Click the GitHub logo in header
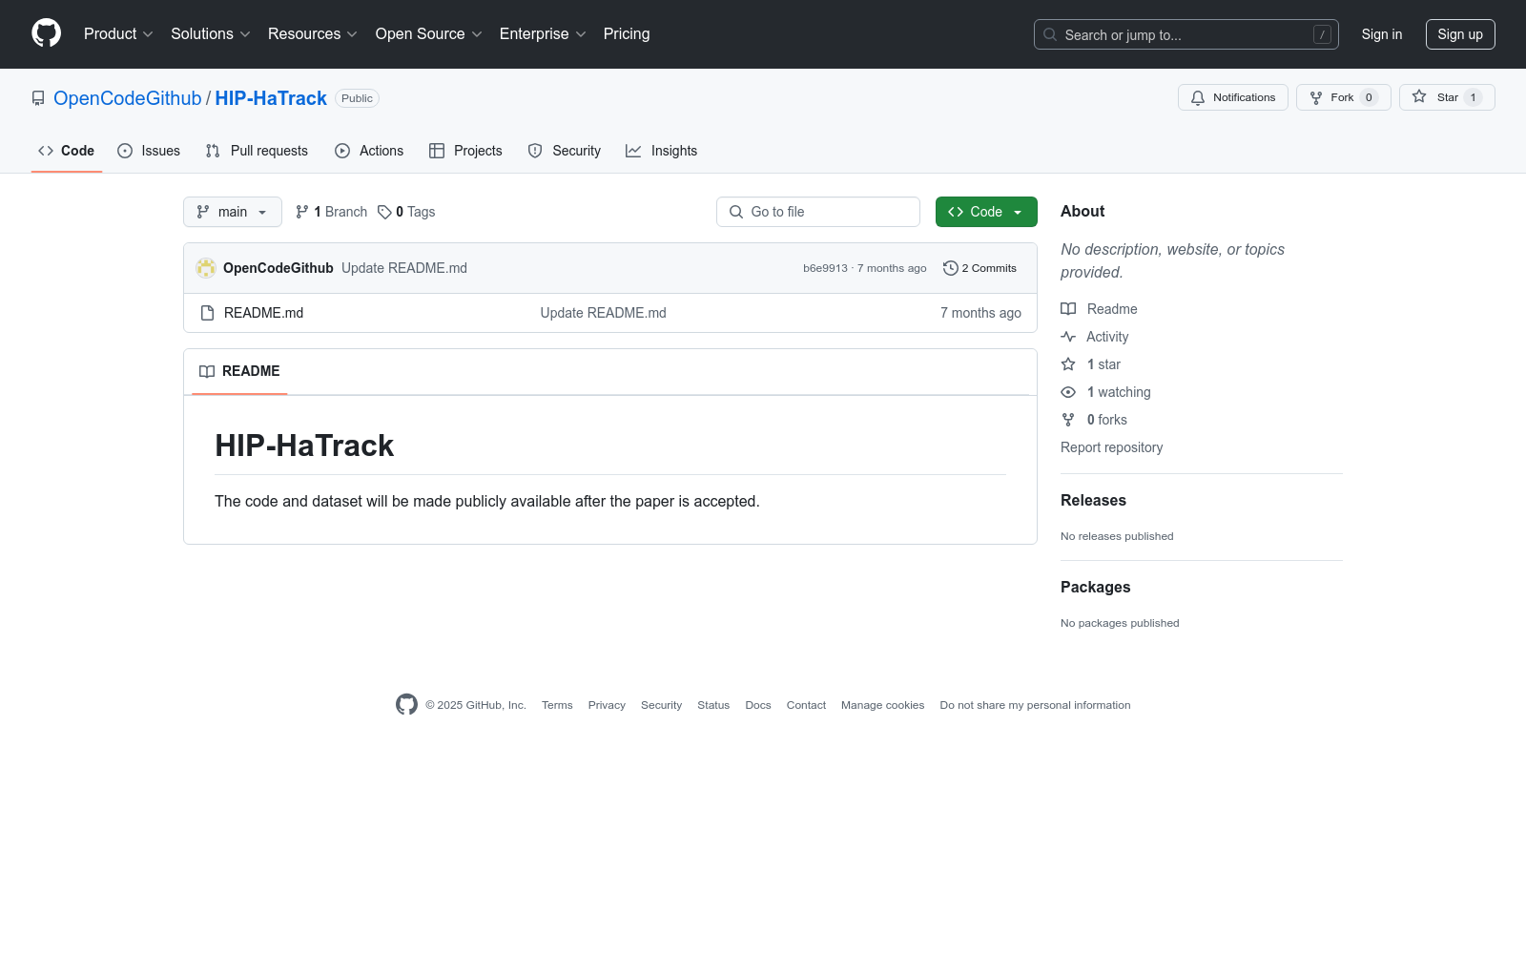Viewport: 1526px width, 954px height. pyautogui.click(x=46, y=33)
